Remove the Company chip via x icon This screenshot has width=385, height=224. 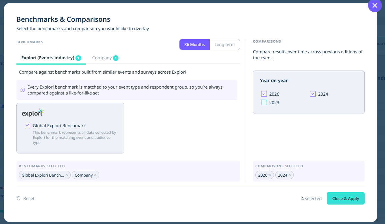[x=95, y=175]
